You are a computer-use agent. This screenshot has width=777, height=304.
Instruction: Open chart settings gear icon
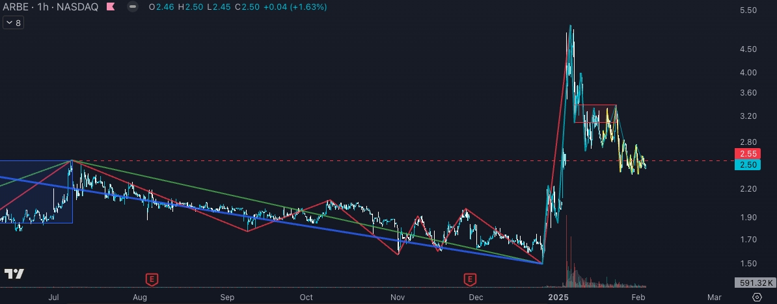(x=757, y=296)
